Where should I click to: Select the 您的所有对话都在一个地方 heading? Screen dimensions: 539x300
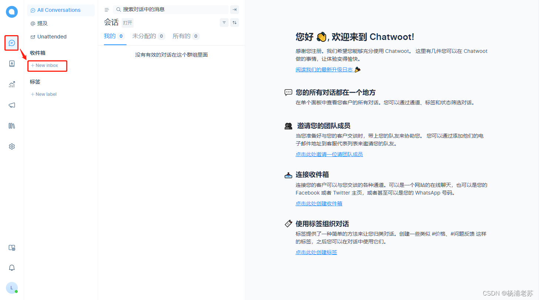pyautogui.click(x=336, y=92)
